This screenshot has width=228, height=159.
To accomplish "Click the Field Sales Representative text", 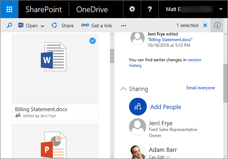I will coord(173,130).
